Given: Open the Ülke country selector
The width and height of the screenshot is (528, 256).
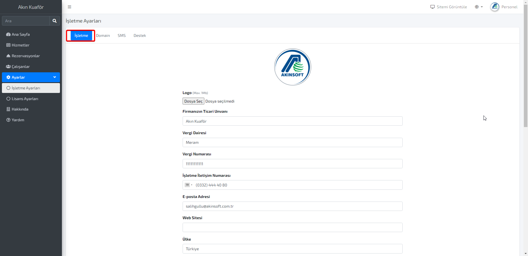Looking at the screenshot, I should [293, 249].
